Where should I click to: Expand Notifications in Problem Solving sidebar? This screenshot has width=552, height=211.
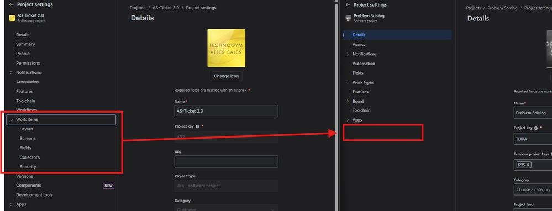coord(348,54)
